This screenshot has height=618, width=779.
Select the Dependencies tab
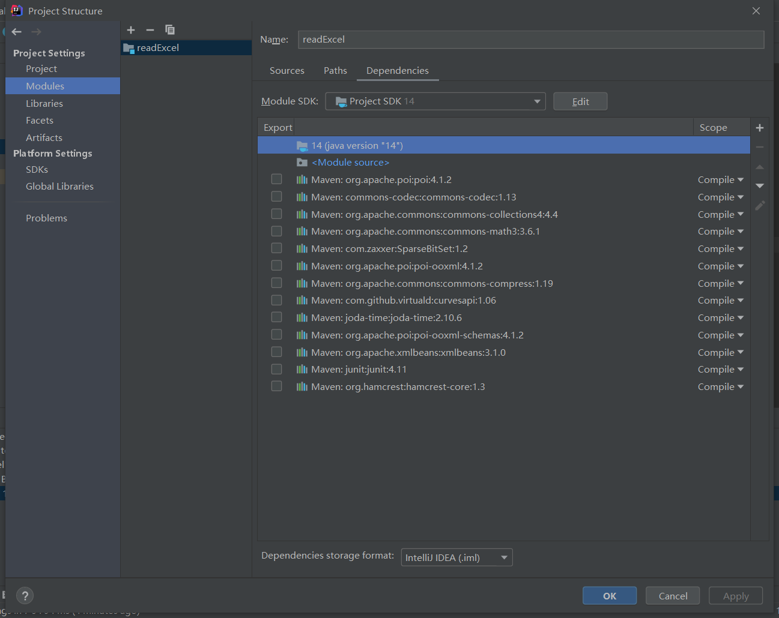coord(398,70)
